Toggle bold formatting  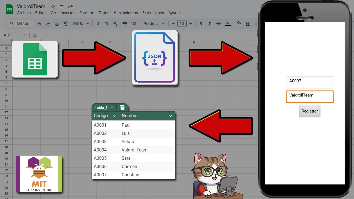[201, 24]
